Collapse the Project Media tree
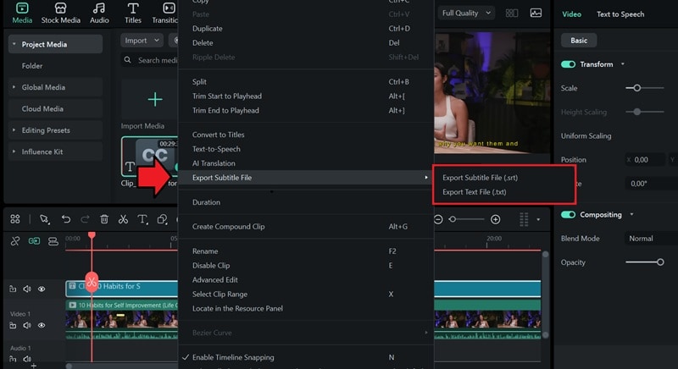678x369 pixels. [14, 44]
